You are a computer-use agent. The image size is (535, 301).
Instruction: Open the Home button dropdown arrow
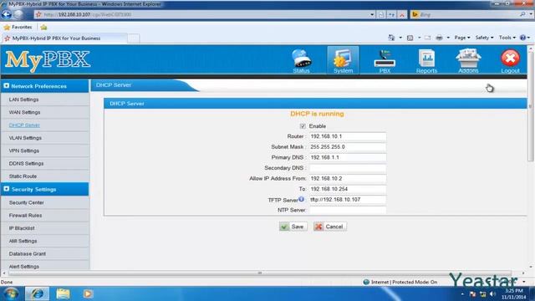pyautogui.click(x=400, y=38)
